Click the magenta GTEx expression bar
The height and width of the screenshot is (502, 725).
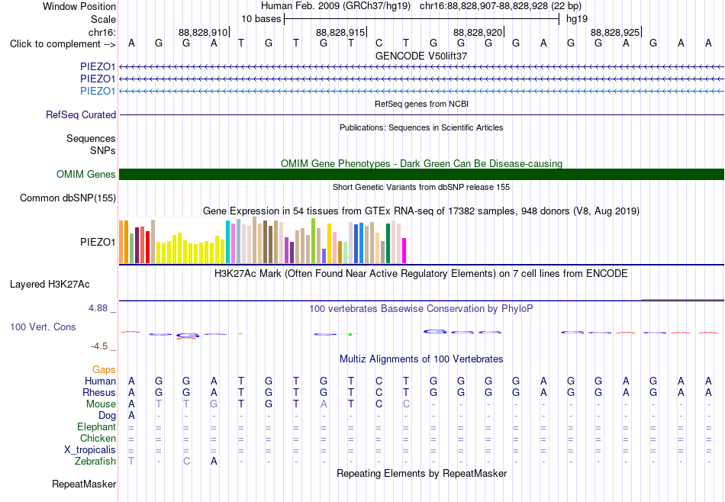(404, 250)
